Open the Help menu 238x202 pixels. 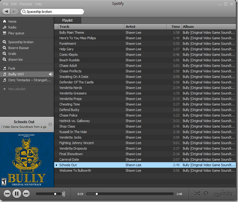point(39,4)
